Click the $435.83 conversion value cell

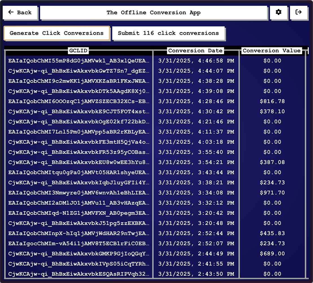click(x=272, y=233)
